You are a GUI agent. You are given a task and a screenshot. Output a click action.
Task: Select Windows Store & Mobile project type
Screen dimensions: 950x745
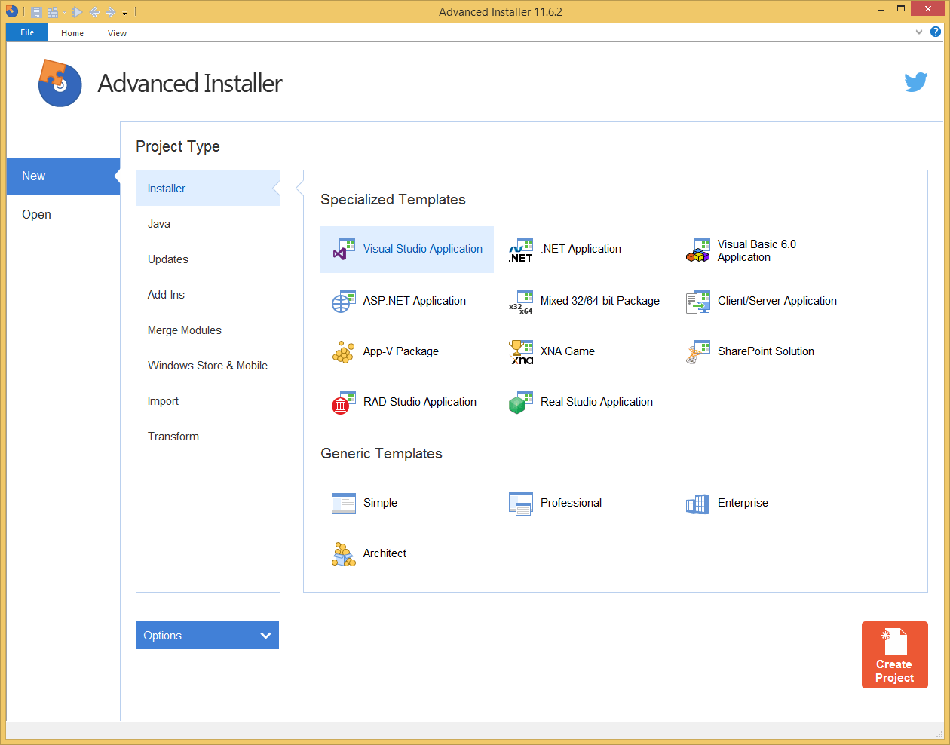pos(208,366)
